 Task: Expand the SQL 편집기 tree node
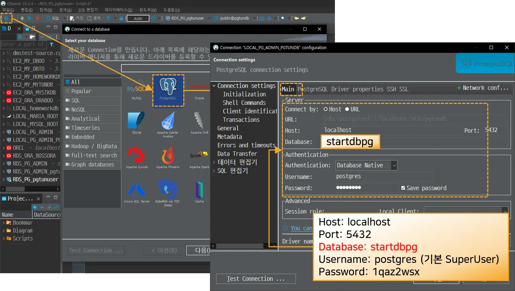[x=214, y=171]
